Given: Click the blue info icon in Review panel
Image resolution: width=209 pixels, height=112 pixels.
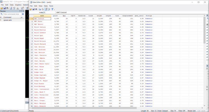Looking at the screenshot, I should [23, 14].
